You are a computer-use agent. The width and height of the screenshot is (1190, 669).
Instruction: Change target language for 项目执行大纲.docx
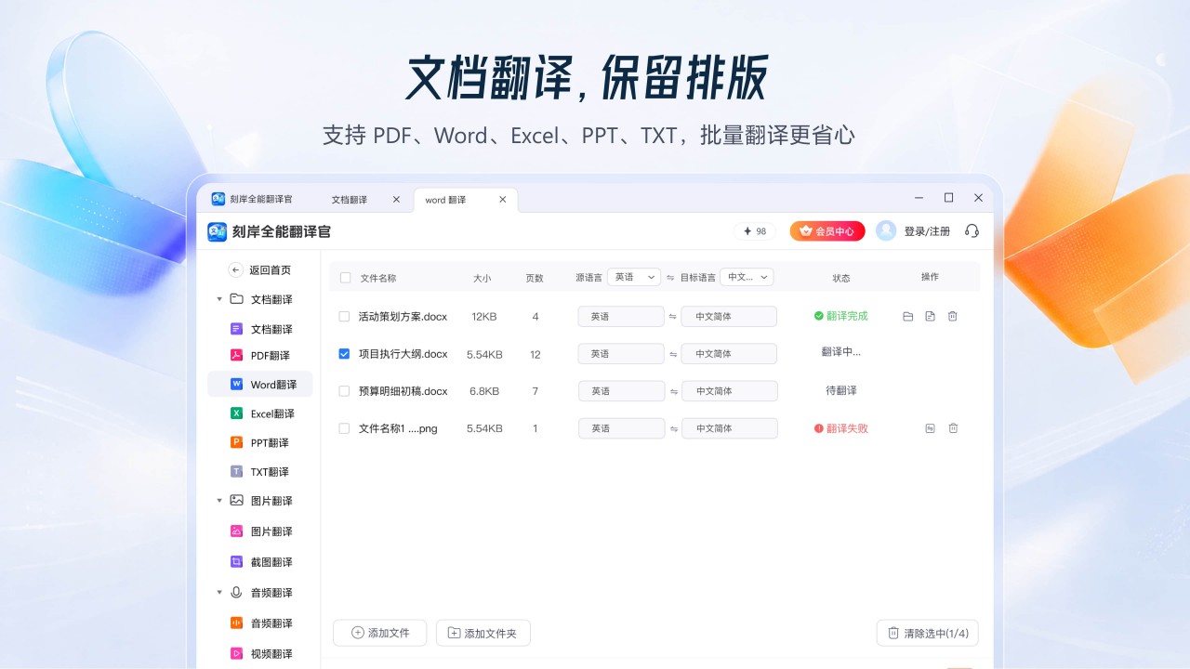point(729,354)
